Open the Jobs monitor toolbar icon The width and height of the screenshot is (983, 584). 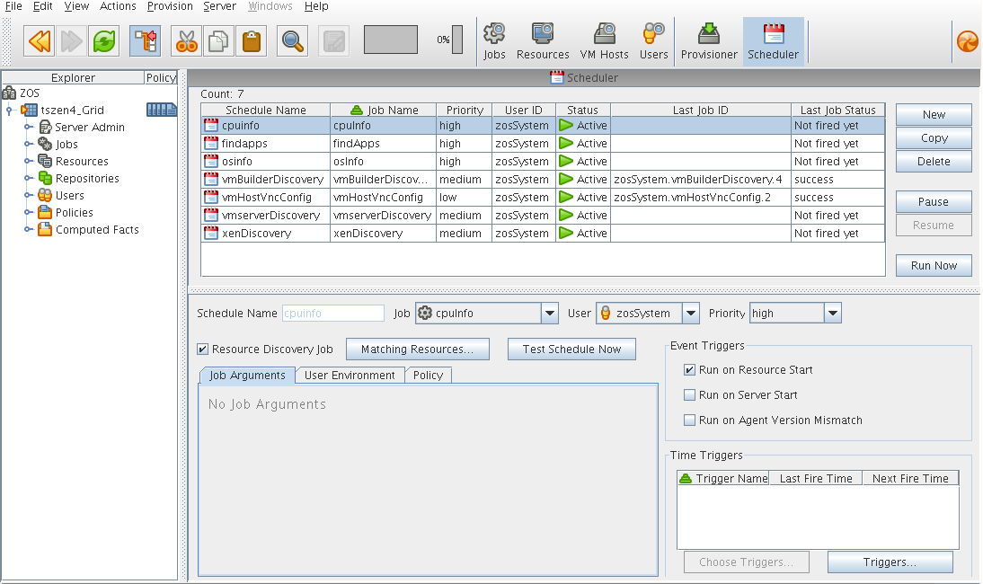(494, 41)
